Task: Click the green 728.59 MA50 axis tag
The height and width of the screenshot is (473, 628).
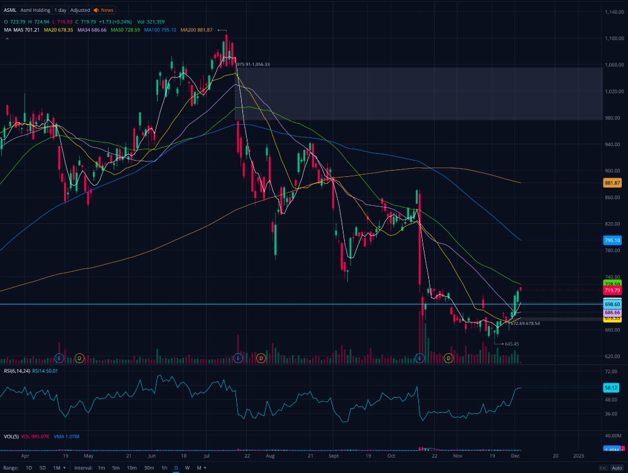Action: 612,284
